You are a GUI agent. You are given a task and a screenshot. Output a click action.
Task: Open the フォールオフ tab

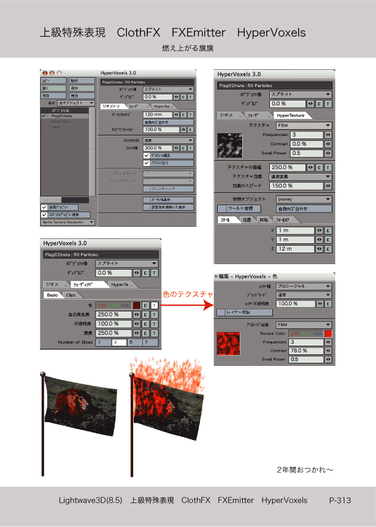pyautogui.click(x=283, y=220)
